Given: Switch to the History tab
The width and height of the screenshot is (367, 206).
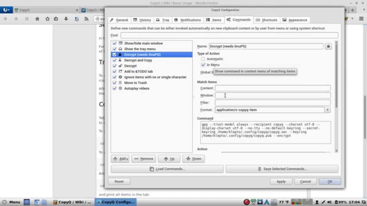Looking at the screenshot, I should tap(142, 20).
